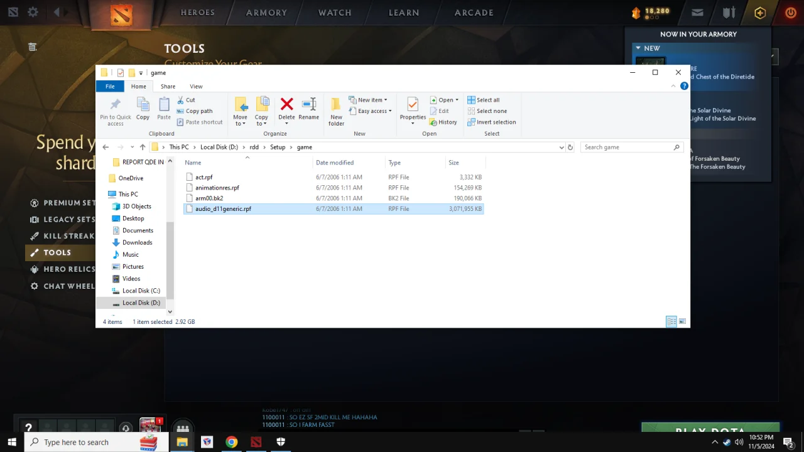This screenshot has height=452, width=804.
Task: Click Pin to Quick access
Action: pyautogui.click(x=116, y=112)
